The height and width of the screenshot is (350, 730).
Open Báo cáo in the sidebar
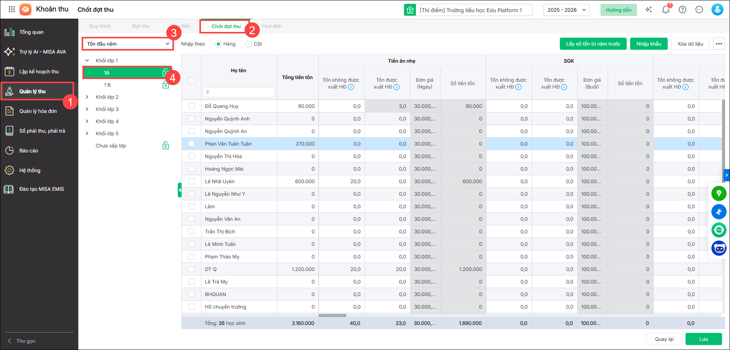29,151
